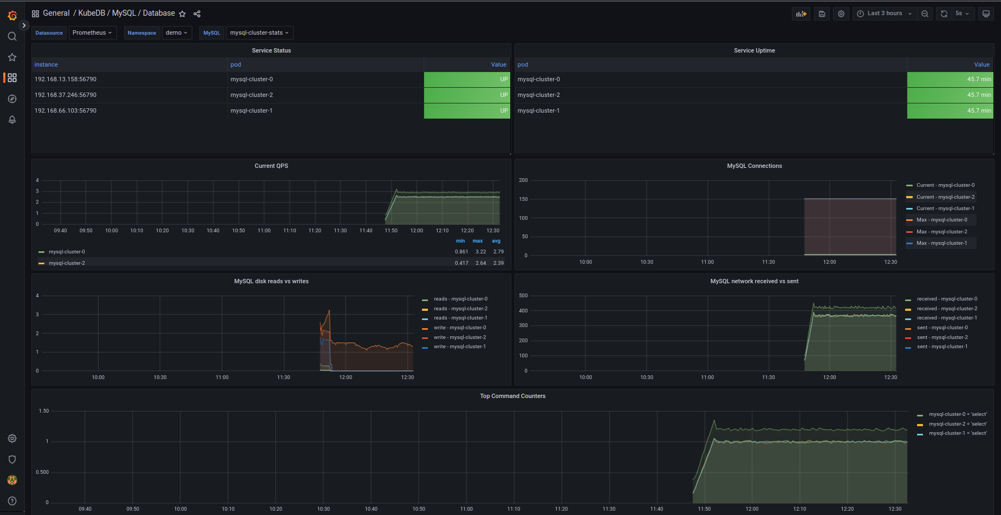Zoom out the time range
This screenshot has width=1001, height=515.
(925, 13)
